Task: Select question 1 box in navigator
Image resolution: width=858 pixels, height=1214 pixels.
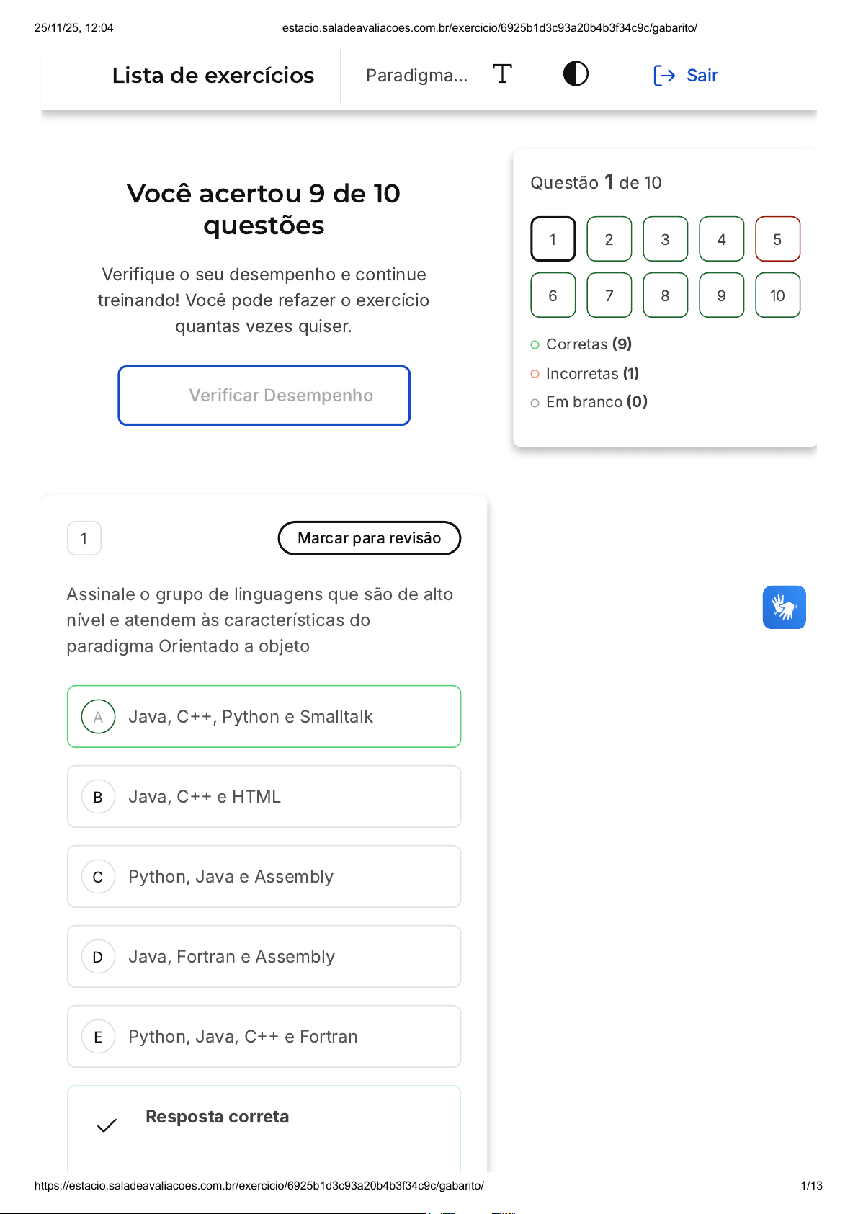Action: (553, 239)
